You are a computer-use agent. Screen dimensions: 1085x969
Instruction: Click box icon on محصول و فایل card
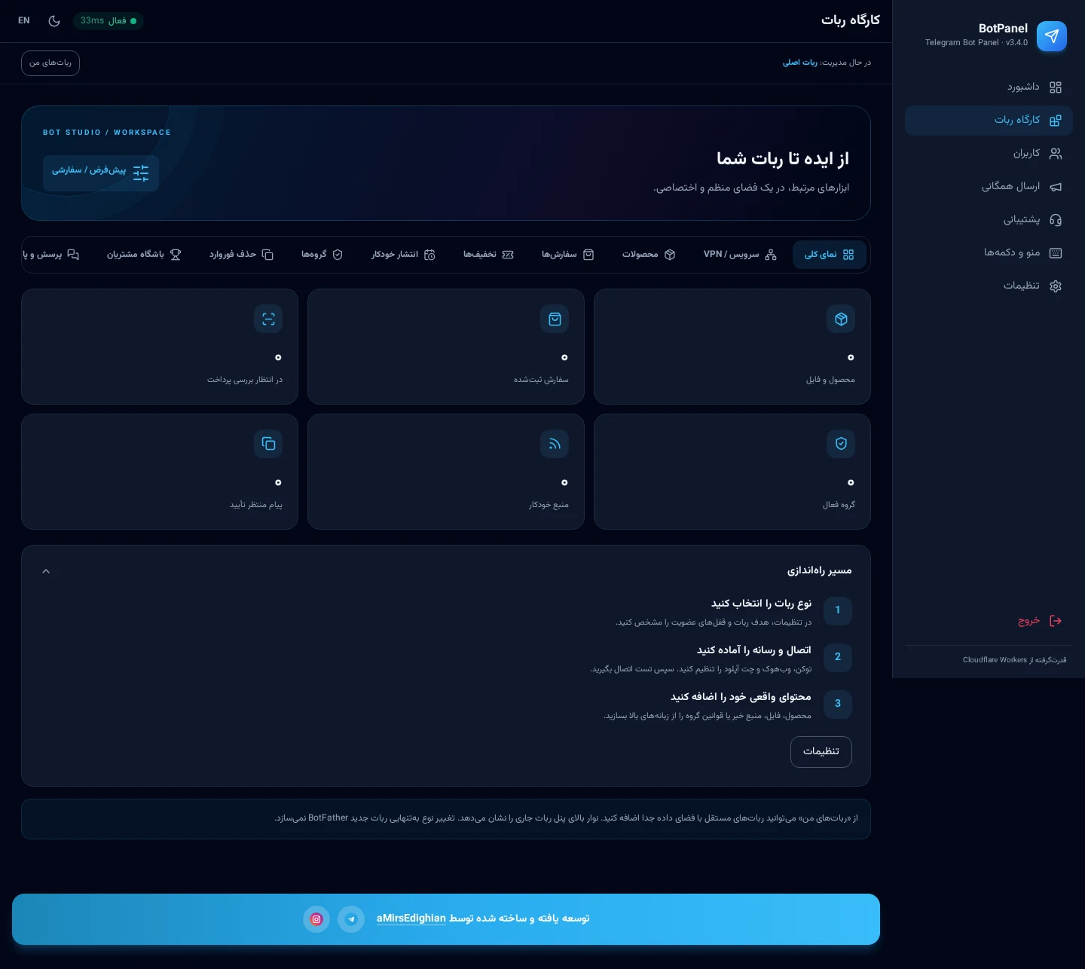[841, 319]
